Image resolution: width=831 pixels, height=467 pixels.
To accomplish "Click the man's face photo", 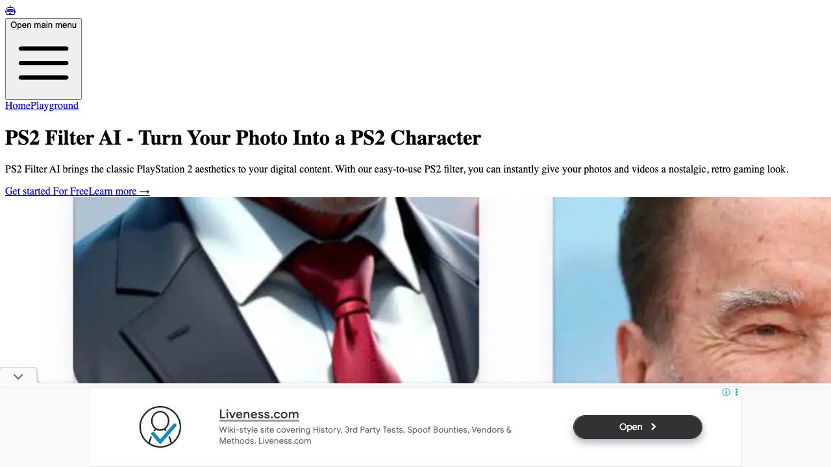I will click(x=691, y=290).
